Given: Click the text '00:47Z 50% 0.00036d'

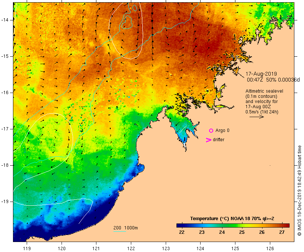Looking at the screenshot, I should (273, 80).
